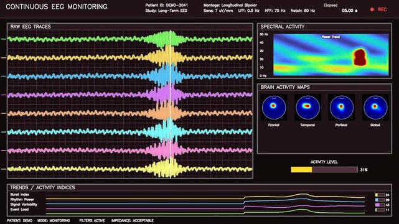Click the yellow mini bar valued 24

point(380,195)
